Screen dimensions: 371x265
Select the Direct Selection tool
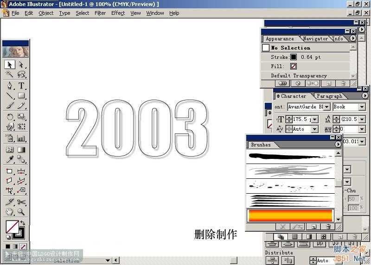click(x=21, y=64)
